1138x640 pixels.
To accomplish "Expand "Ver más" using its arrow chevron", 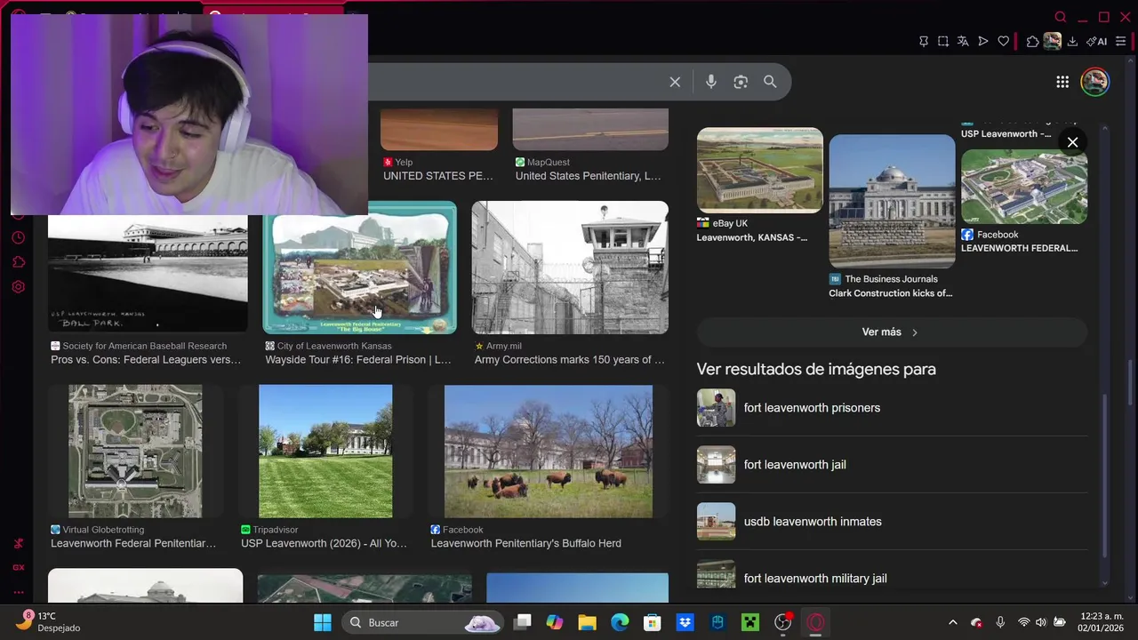I will [915, 332].
